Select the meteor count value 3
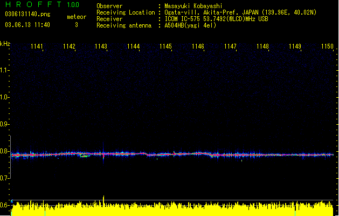The height and width of the screenshot is (216, 339). click(x=77, y=25)
